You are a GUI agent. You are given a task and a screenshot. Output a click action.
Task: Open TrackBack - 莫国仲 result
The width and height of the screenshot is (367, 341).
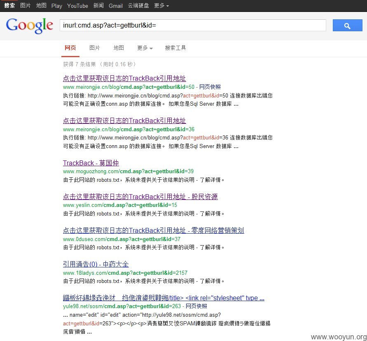(x=91, y=163)
